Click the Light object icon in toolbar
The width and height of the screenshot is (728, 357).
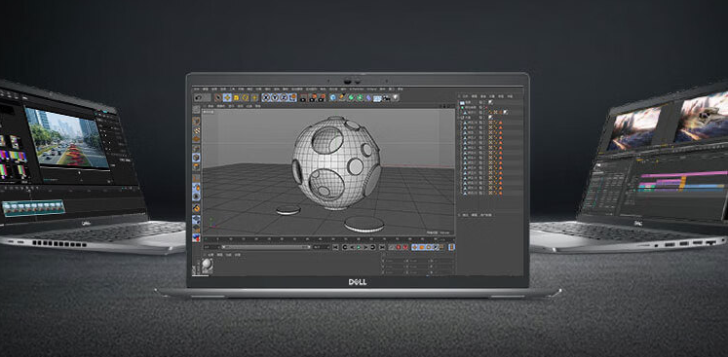[x=395, y=97]
